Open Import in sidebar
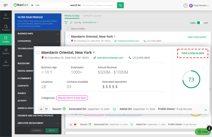212x137 pixels. [6, 63]
